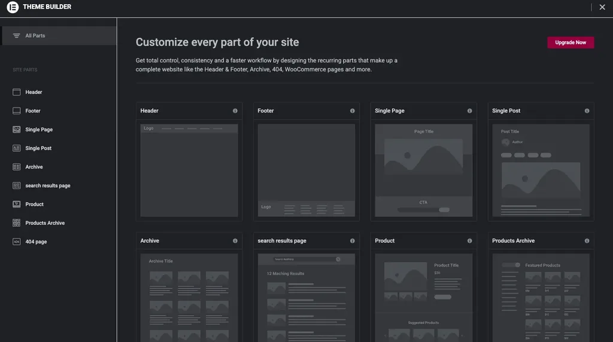Screen dimensions: 613x342
Task: Click the Single Post card title
Action: tap(506, 111)
